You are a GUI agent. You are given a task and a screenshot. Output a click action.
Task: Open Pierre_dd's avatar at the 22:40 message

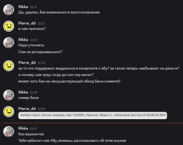pos(9,112)
